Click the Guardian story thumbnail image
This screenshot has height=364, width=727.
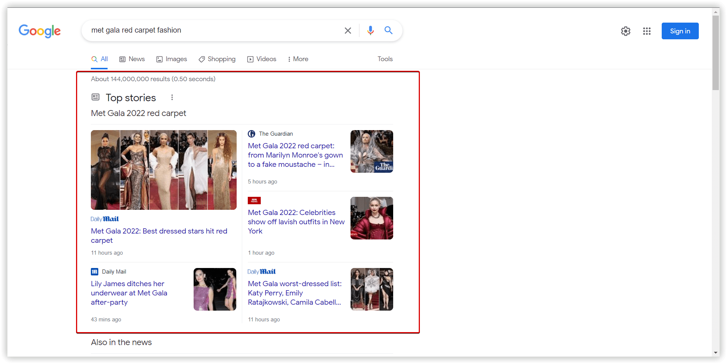[372, 151]
